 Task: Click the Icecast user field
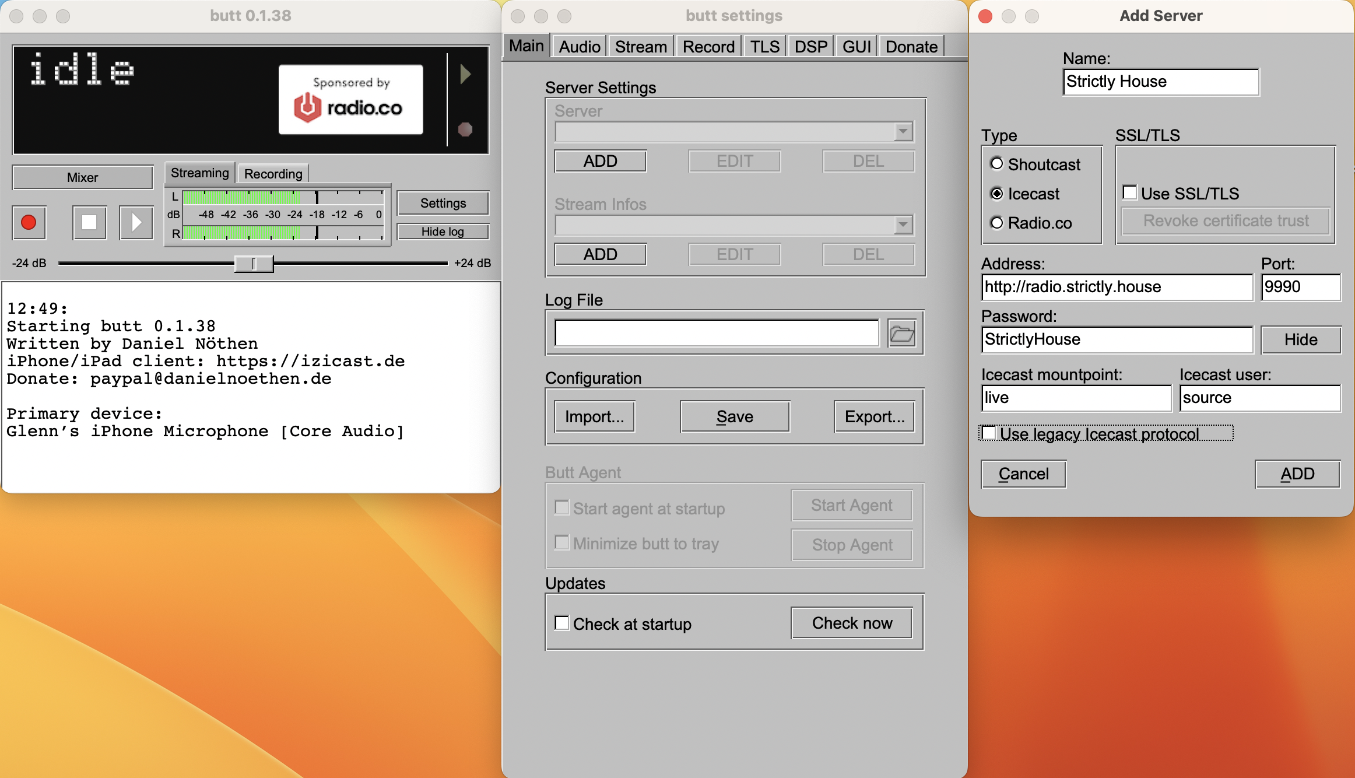1260,398
